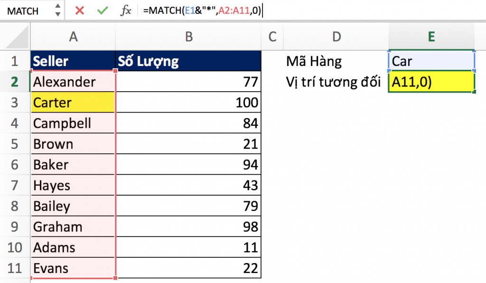Select column B header
This screenshot has width=486, height=283.
[188, 37]
